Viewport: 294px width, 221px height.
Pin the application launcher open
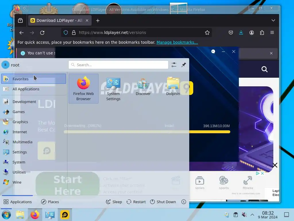183,65
